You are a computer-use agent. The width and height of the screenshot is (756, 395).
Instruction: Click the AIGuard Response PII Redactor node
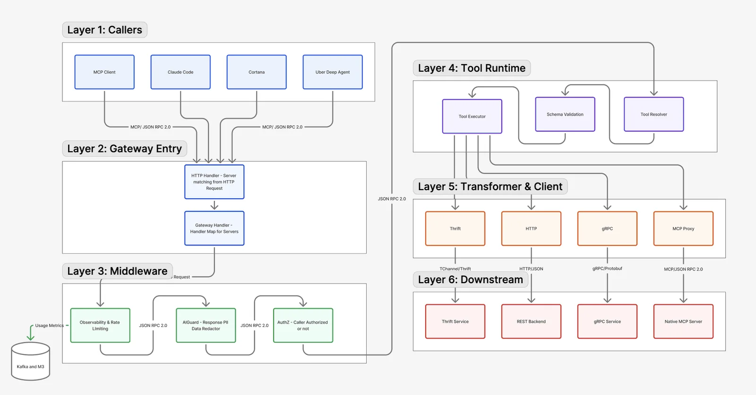206,325
